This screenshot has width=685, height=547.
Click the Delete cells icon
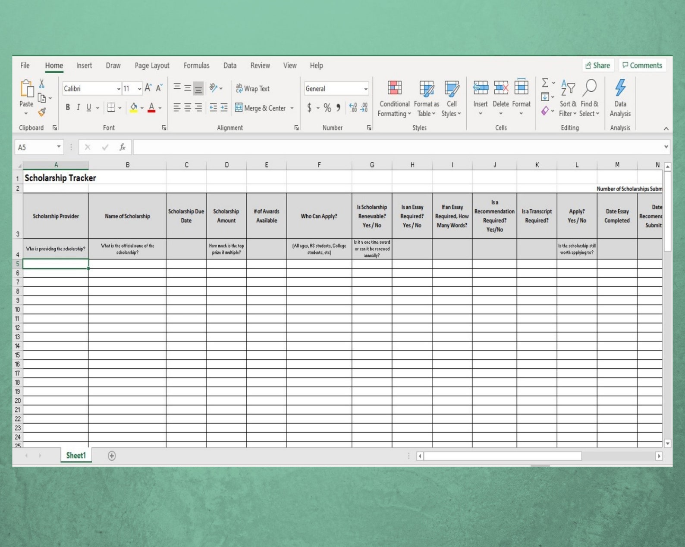pyautogui.click(x=501, y=88)
